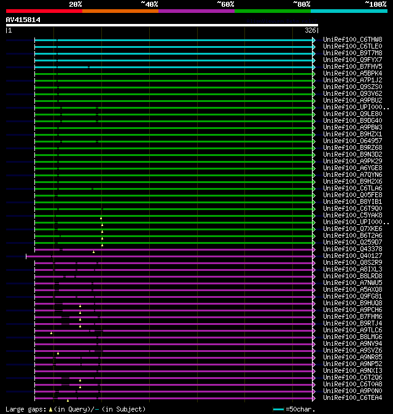Click the UniRef100_Q7XKE6 hit name
Viewport: 393px width, 414px height.
352,229
